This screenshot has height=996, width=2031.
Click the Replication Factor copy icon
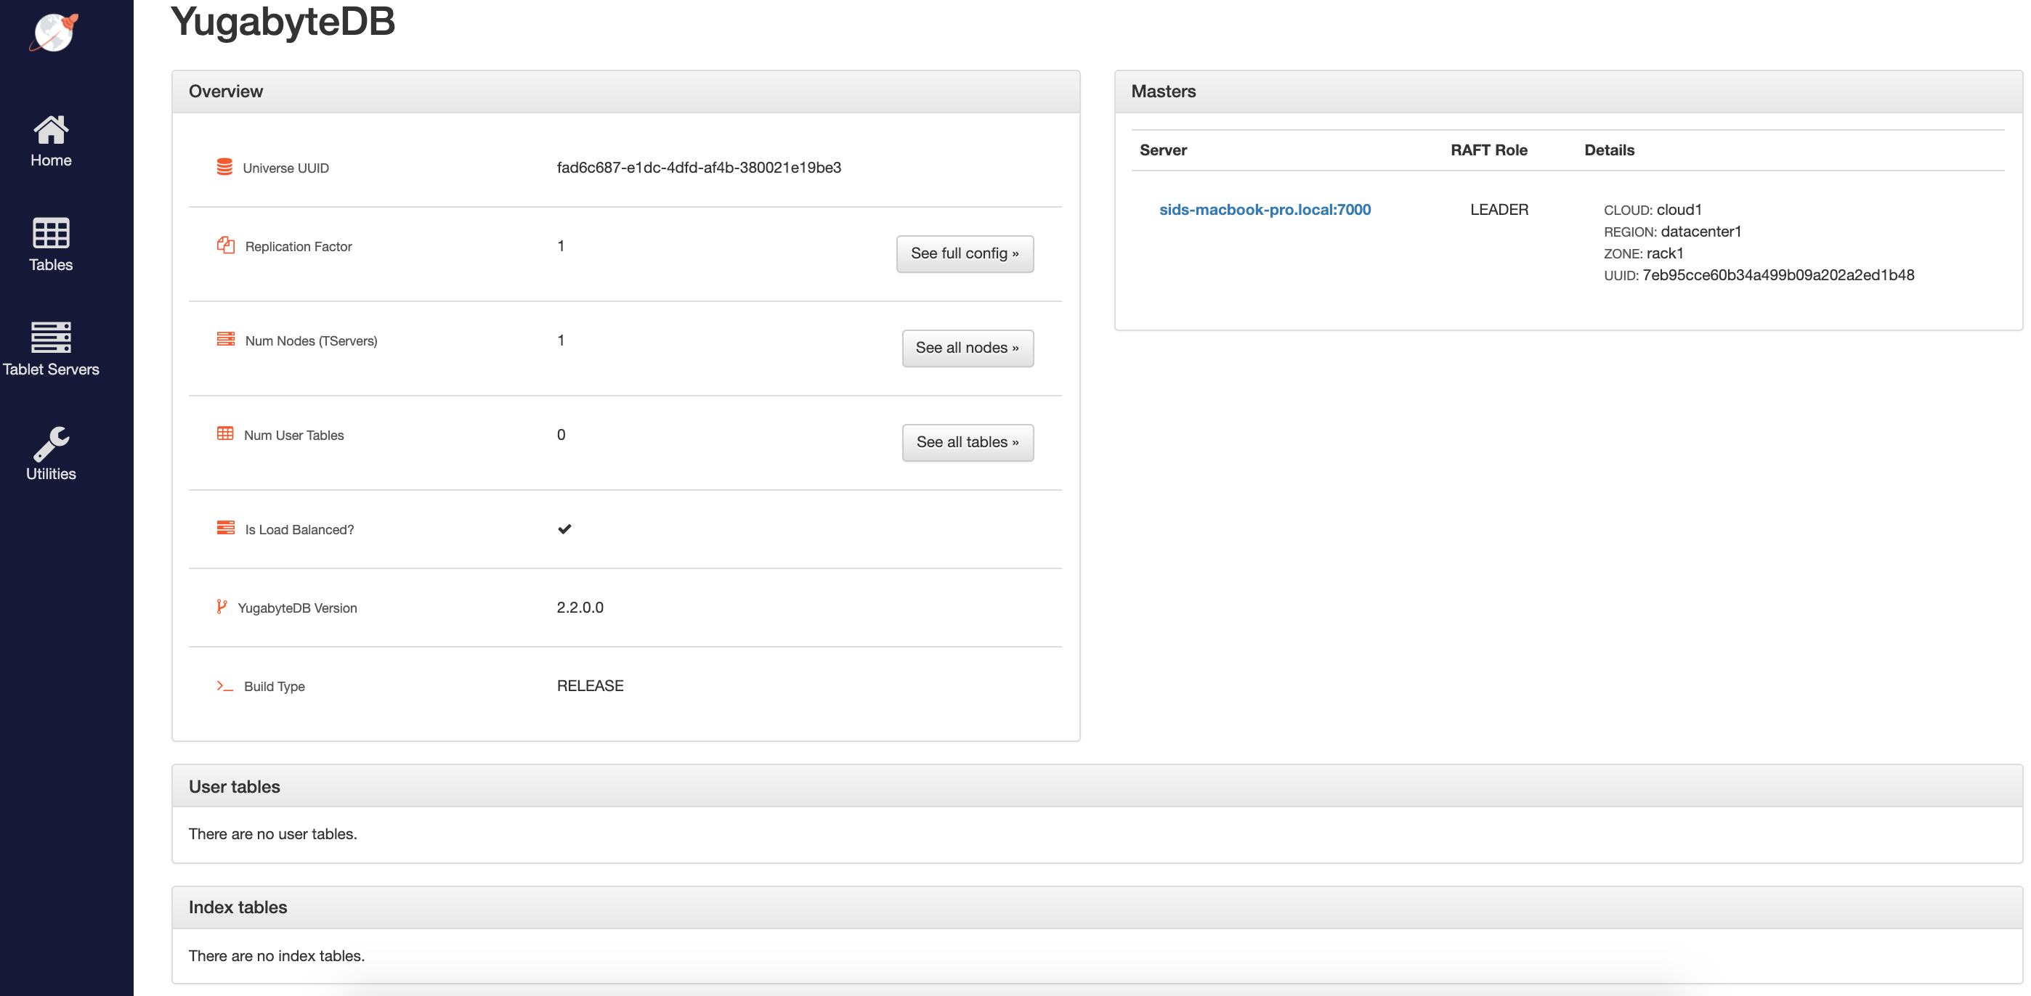(x=225, y=245)
